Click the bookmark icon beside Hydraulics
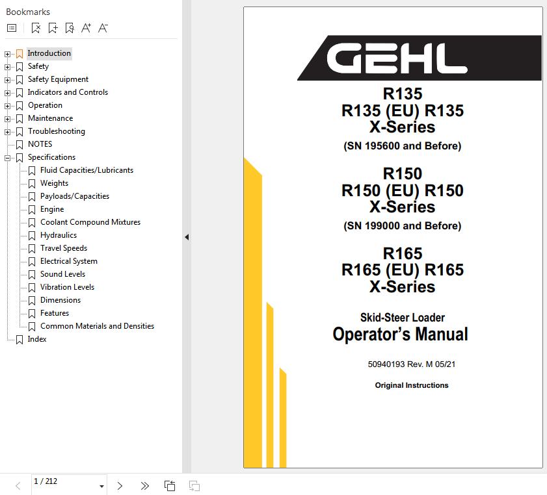Image resolution: width=547 pixels, height=495 pixels. coord(32,236)
